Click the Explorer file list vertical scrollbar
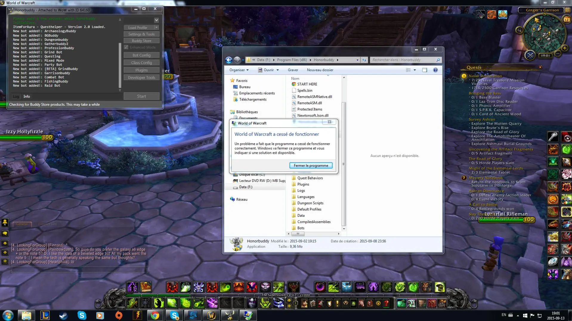Screen dimensions: 572x321 tap(344, 164)
